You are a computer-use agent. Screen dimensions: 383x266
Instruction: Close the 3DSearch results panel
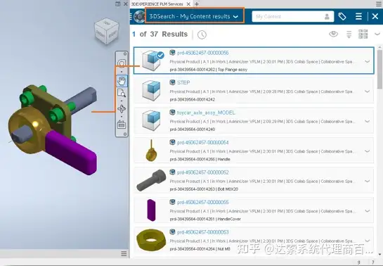375,17
